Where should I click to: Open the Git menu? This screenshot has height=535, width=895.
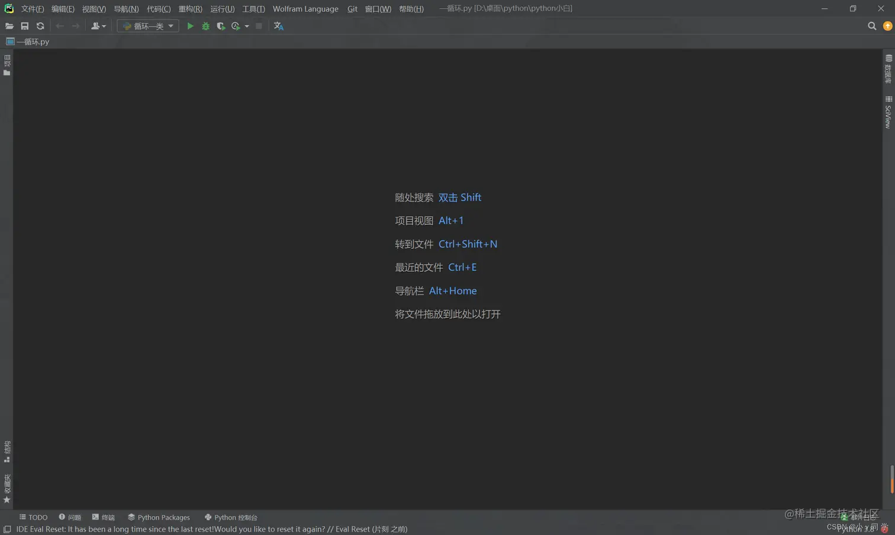[352, 9]
